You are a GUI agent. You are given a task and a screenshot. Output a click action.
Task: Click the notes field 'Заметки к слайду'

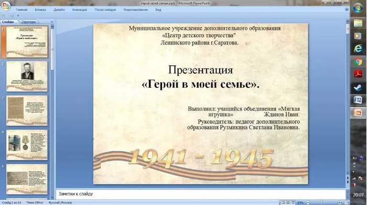201,194
